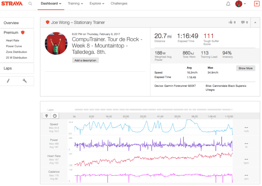
Task: Expand the Explore dropdown menu
Action: coord(97,4)
